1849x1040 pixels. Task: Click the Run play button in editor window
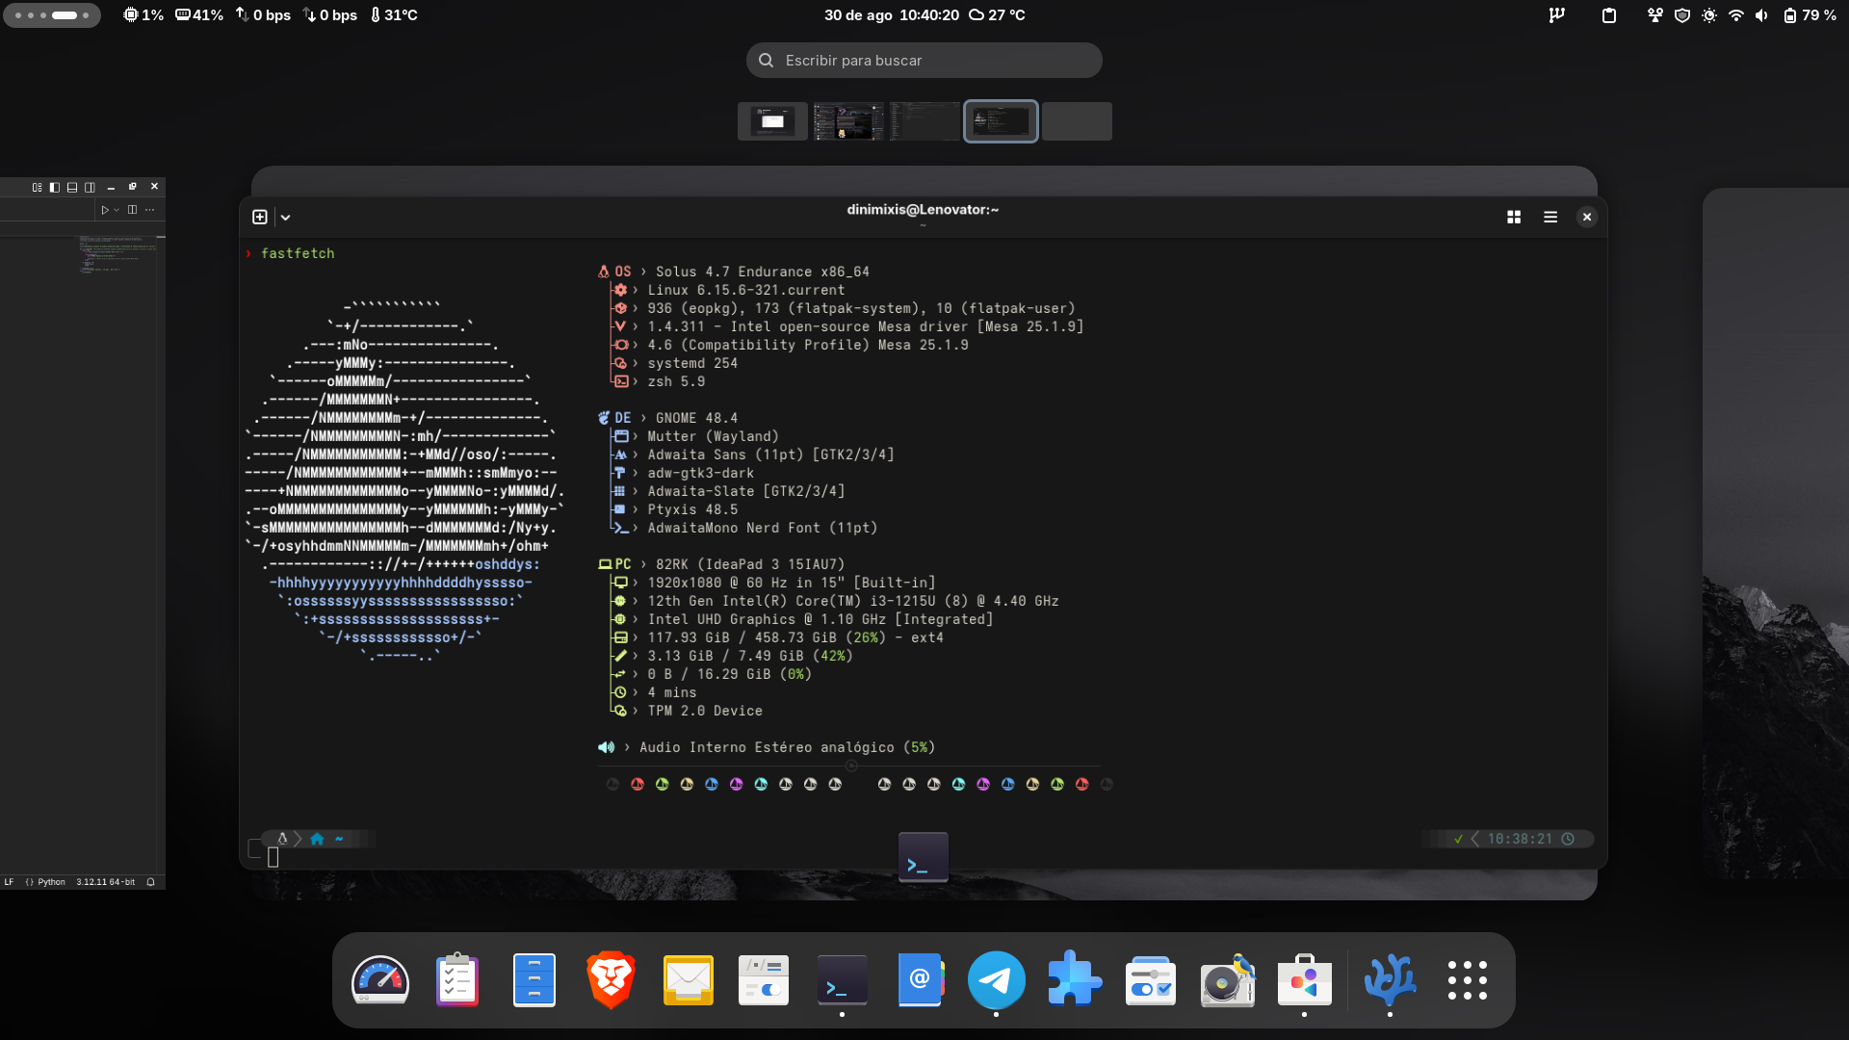[x=105, y=209]
